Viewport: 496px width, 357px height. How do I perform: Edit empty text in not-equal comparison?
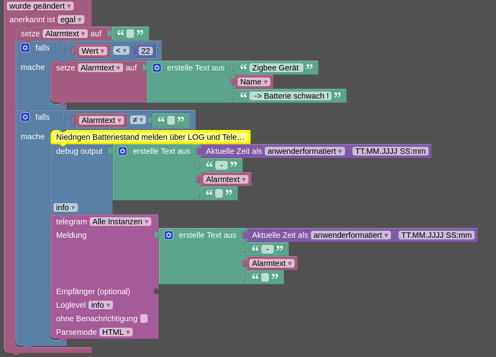click(x=171, y=120)
